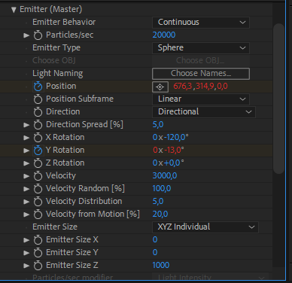The height and width of the screenshot is (283, 292).
Task: Expand the Emitter Size X property
Action: coord(26,240)
